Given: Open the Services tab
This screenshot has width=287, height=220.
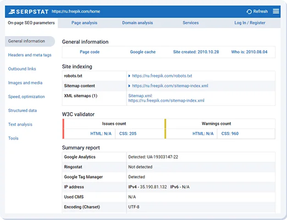Looking at the screenshot, I should point(191,23).
